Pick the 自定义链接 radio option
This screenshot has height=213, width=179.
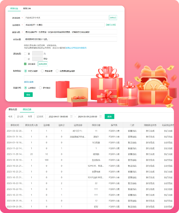click(x=25, y=71)
